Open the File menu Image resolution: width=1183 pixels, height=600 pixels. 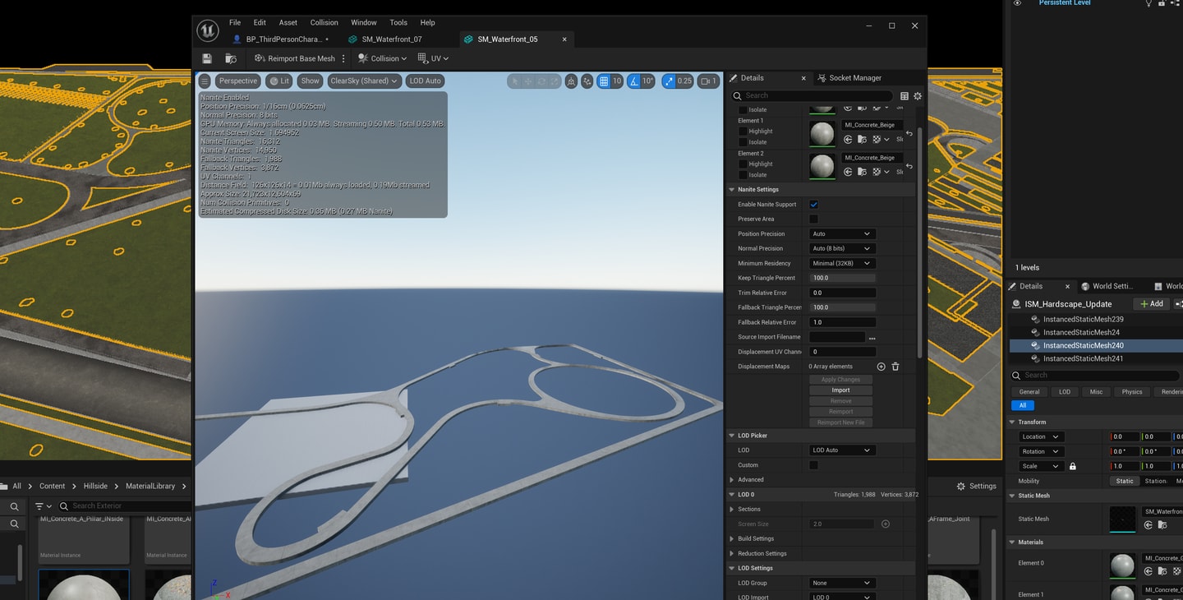pos(235,22)
